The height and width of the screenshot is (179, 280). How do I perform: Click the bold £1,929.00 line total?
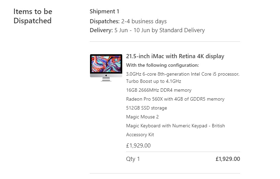pos(227,159)
